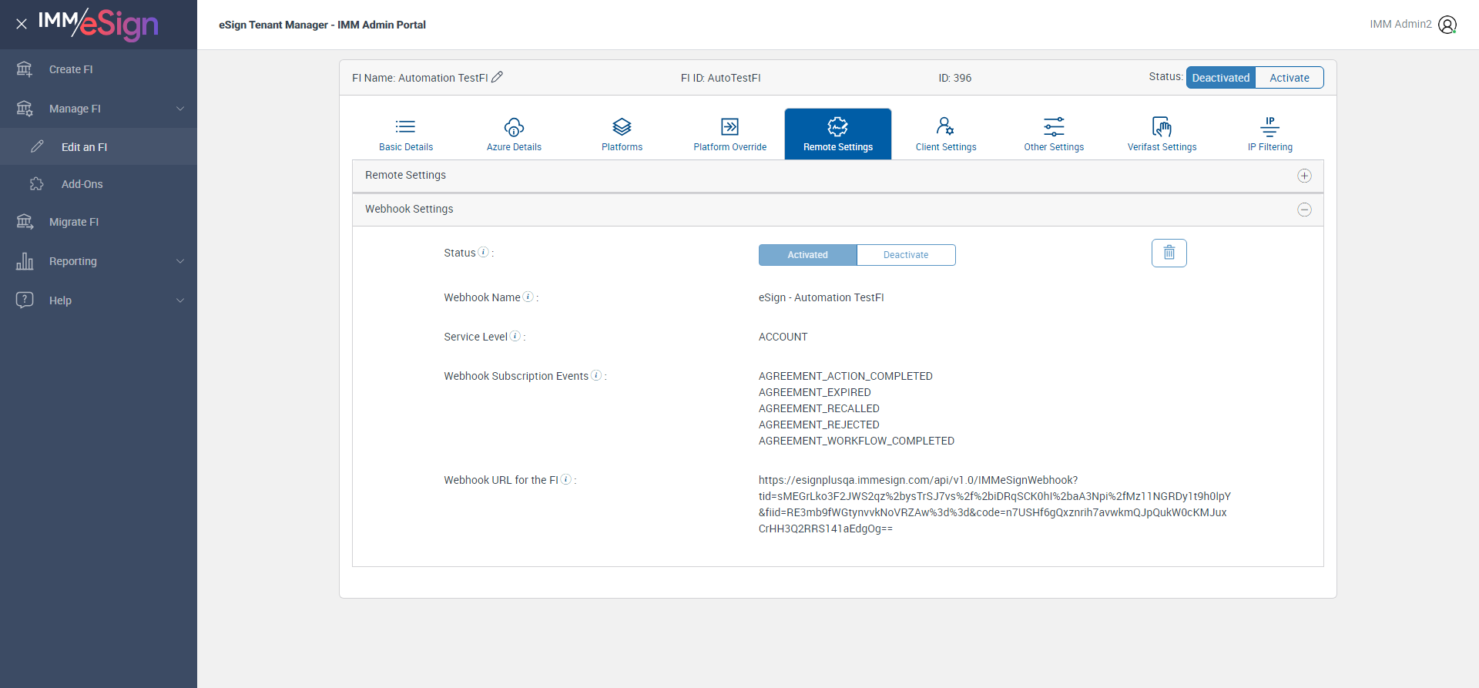Show info for Webhook Subscription Events
The width and height of the screenshot is (1479, 688).
596,375
